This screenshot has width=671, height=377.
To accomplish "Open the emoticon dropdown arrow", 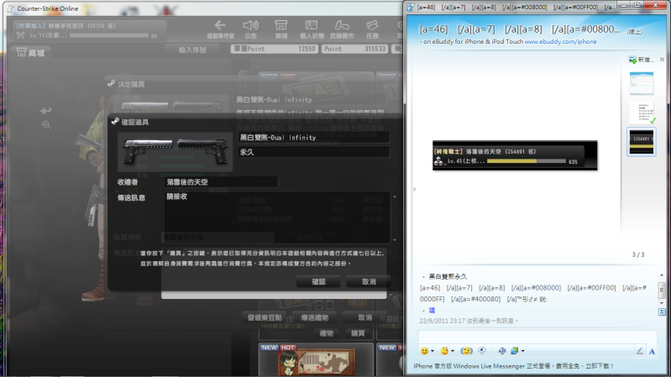I will 432,351.
